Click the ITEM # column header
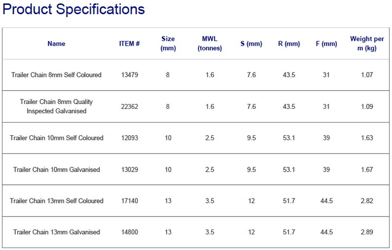Viewport: 392px width, 250px height. 129,44
